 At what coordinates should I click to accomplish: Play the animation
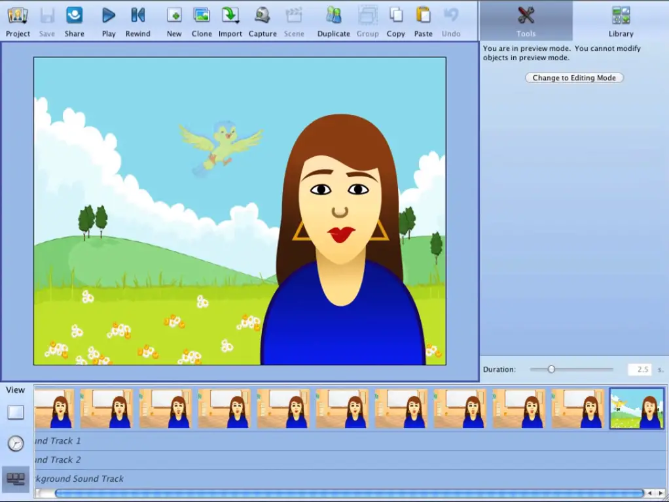coord(109,15)
